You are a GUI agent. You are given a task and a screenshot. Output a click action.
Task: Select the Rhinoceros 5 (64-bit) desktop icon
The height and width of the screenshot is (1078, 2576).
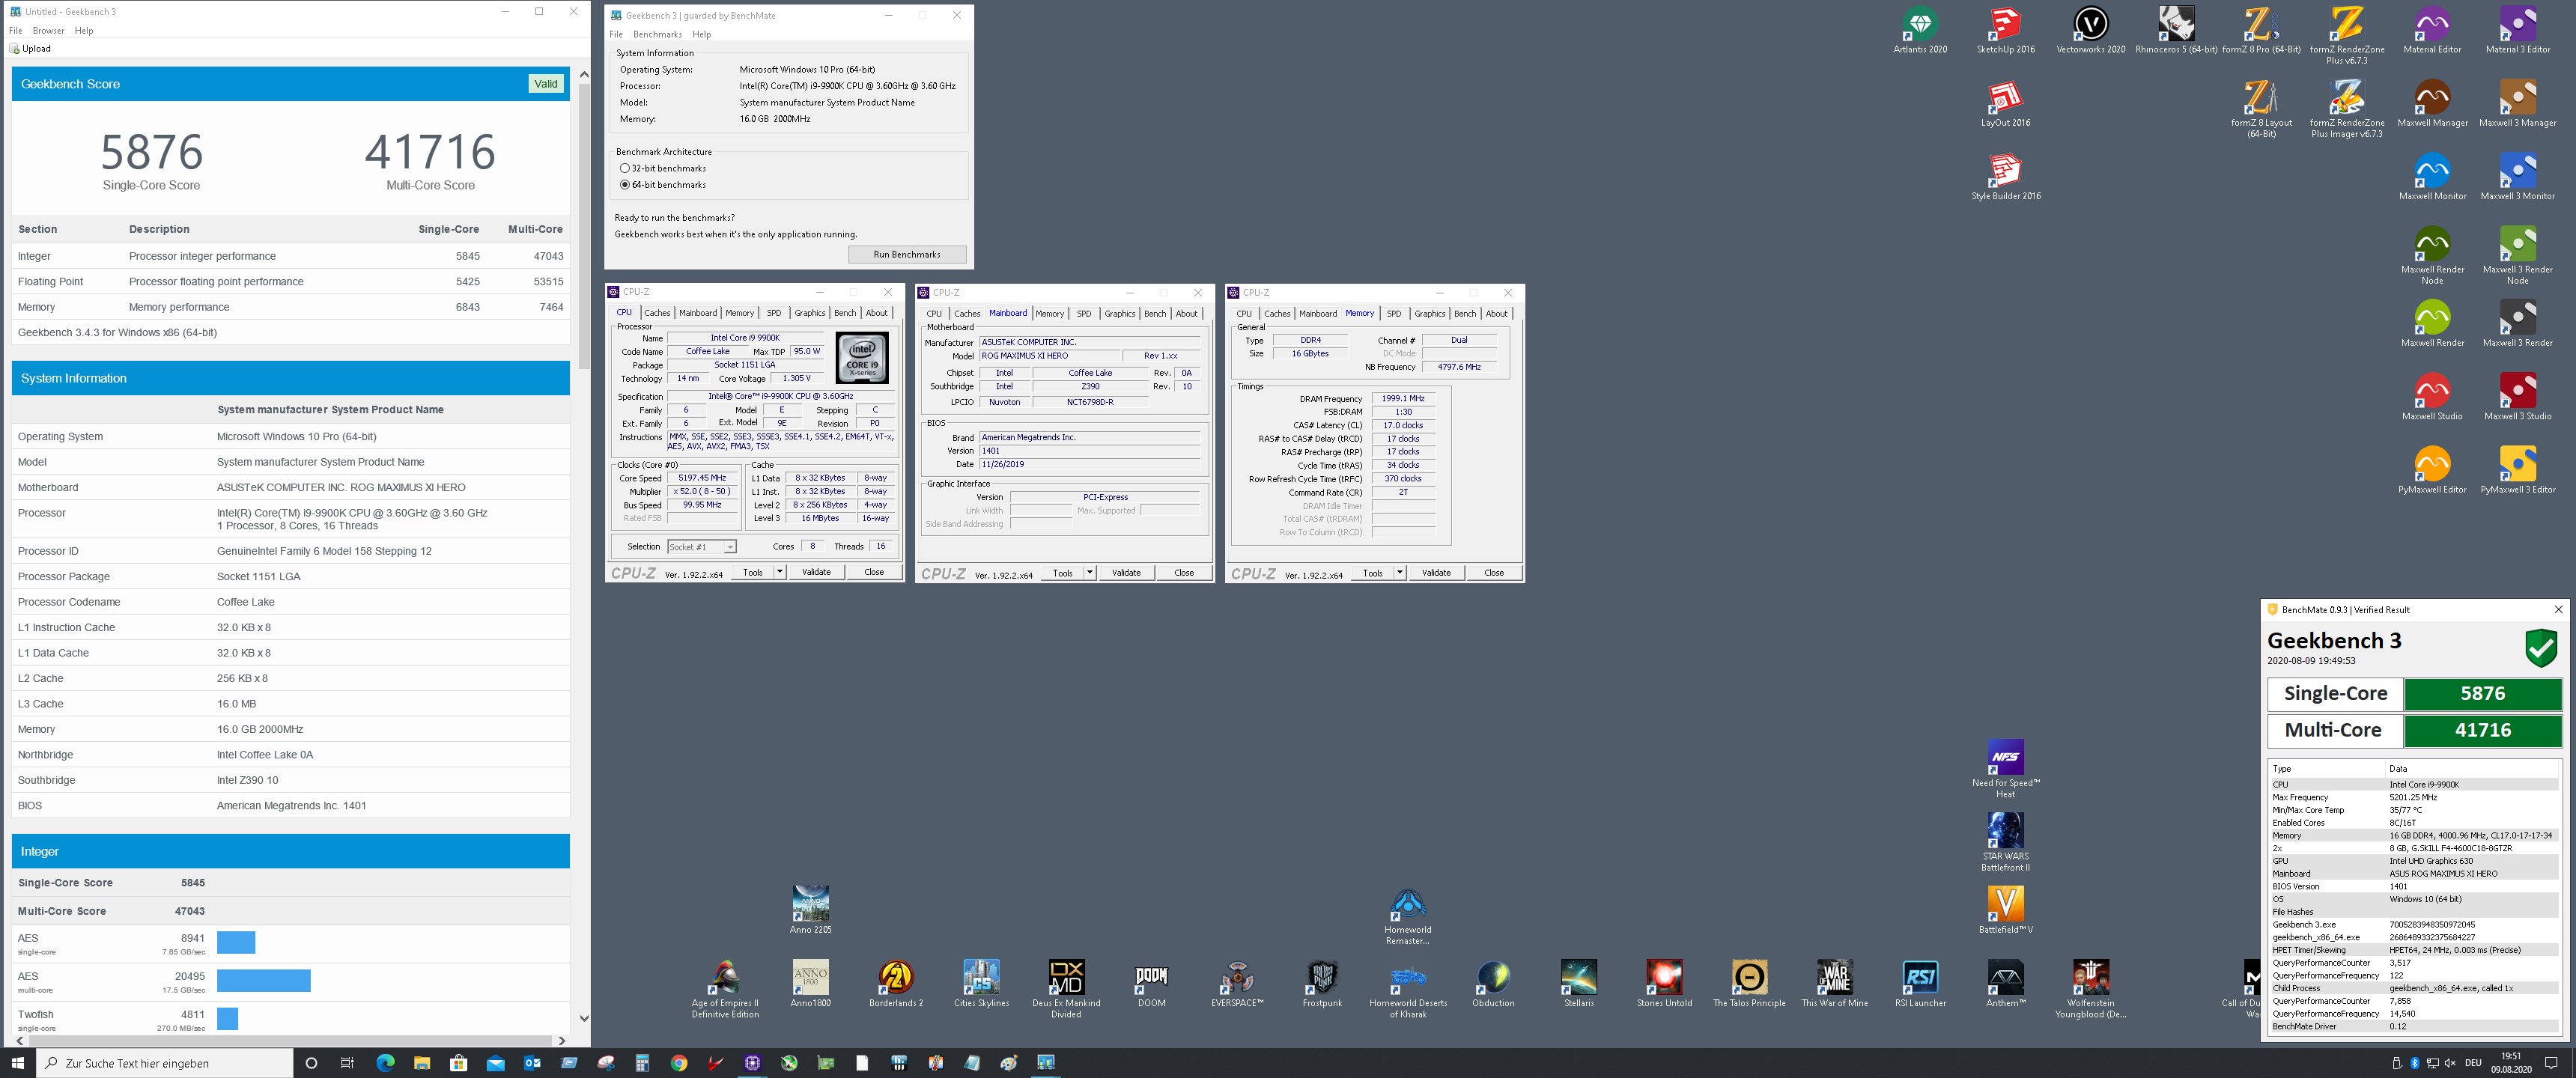2176,31
